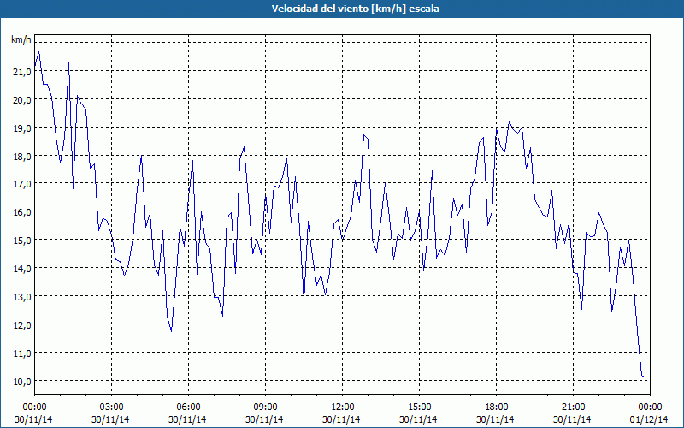Click the 17,0 y-axis value
Screen dimensions: 684x428
22,184
